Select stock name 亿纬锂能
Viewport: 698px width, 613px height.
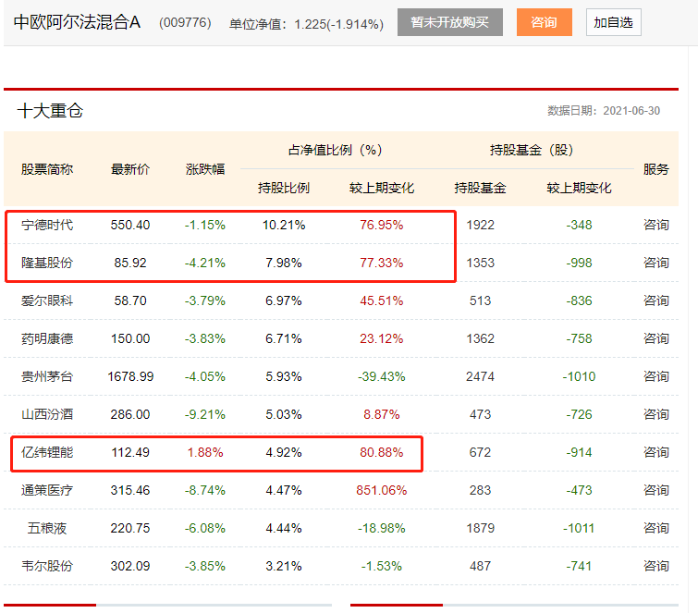(47, 452)
